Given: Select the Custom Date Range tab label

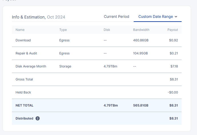Looking at the screenshot, I should pos(155,17).
